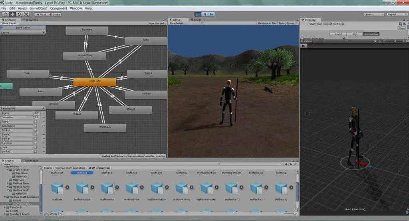The image size is (409, 221).
Task: Expand the StaffRunTurnR asset arrow button
Action: (142, 187)
